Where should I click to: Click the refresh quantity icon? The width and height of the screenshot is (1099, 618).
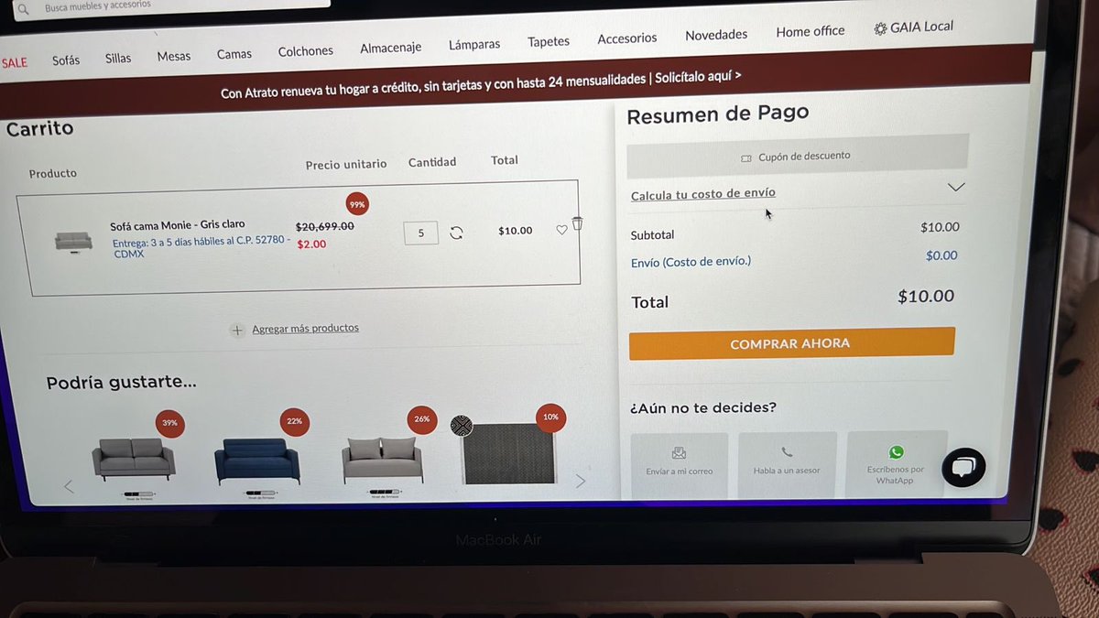(456, 233)
